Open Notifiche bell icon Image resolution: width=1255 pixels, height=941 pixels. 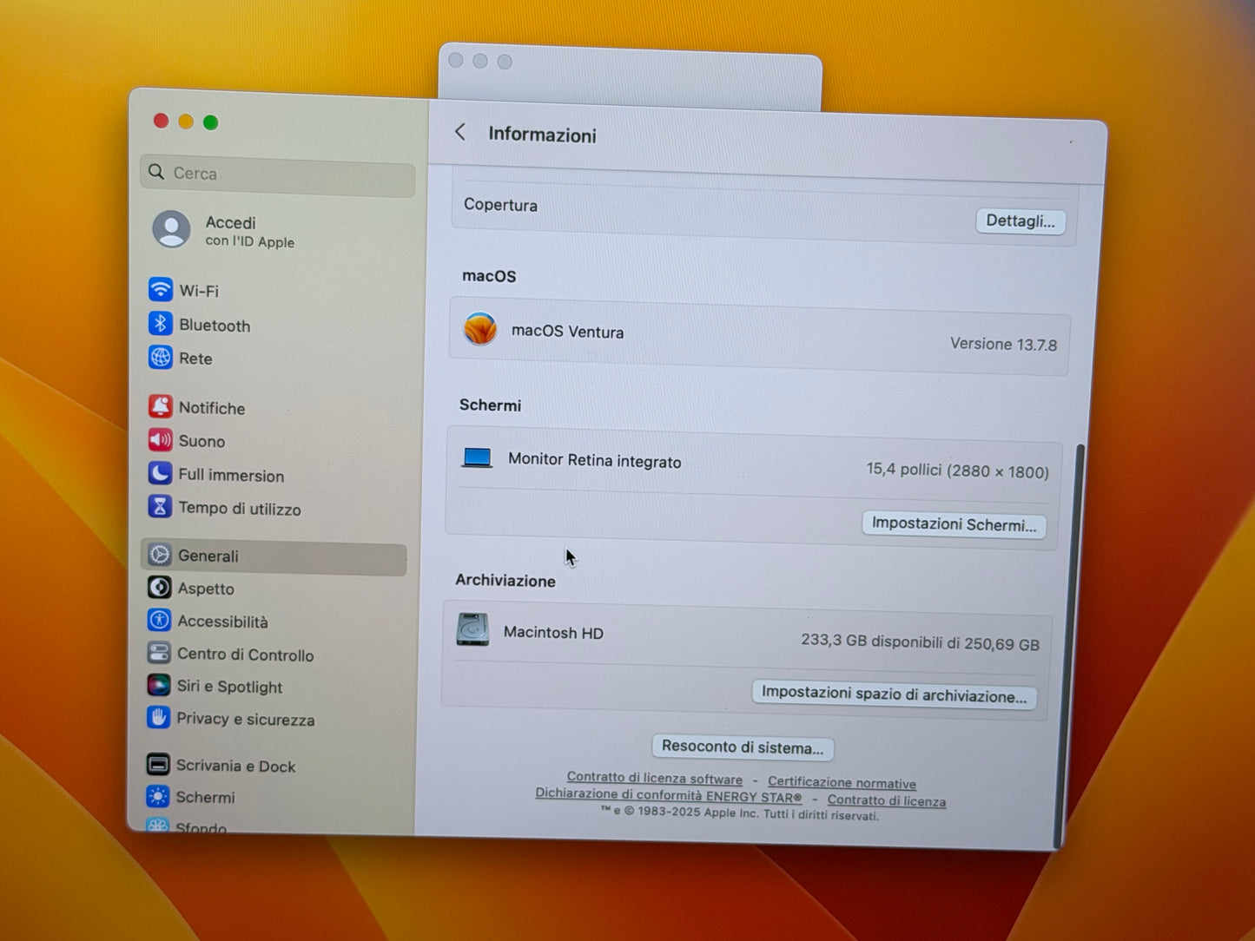160,406
